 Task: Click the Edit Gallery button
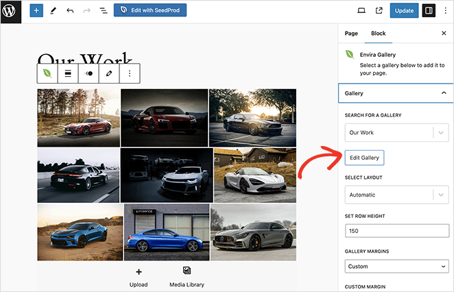click(364, 158)
